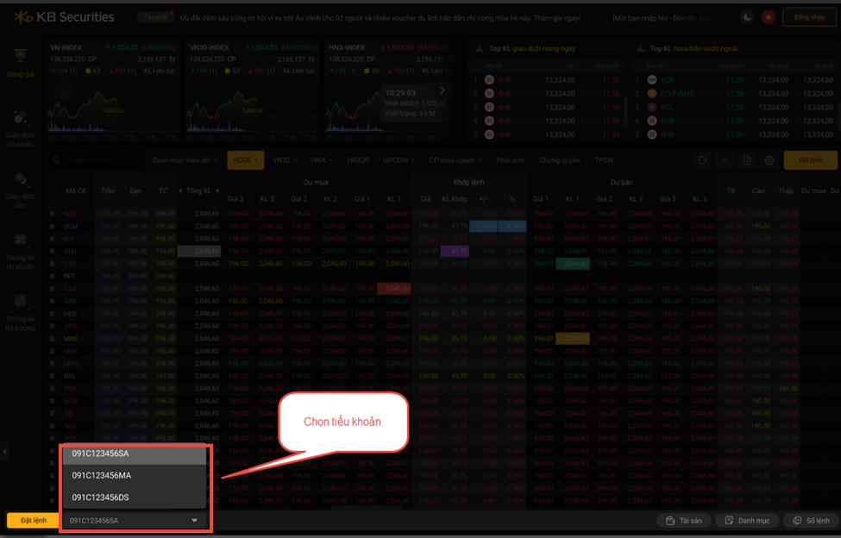Click the Đăng nhập login button

click(809, 17)
